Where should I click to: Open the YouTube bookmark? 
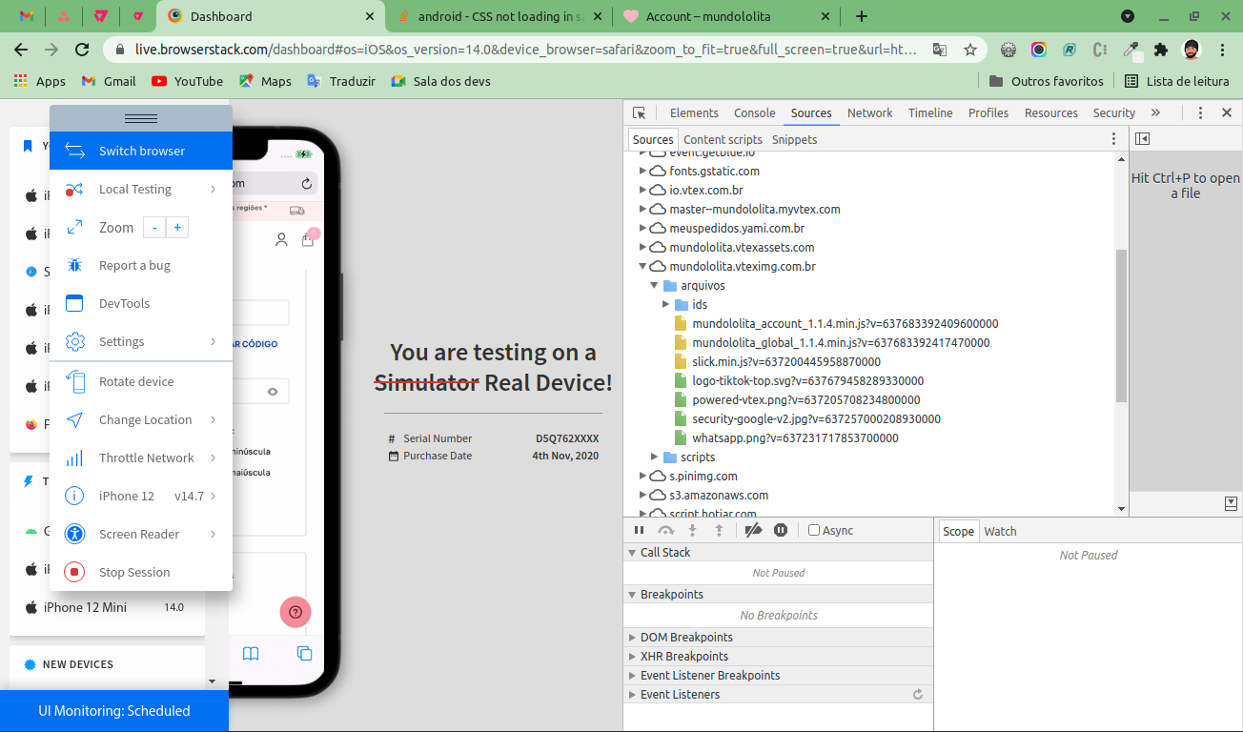(187, 81)
